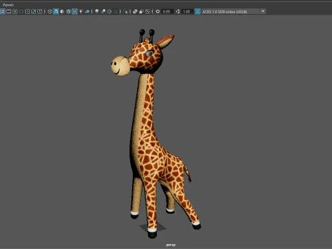This screenshot has height=249, width=332.
Task: Click the persp camera label
Action: 171,245
